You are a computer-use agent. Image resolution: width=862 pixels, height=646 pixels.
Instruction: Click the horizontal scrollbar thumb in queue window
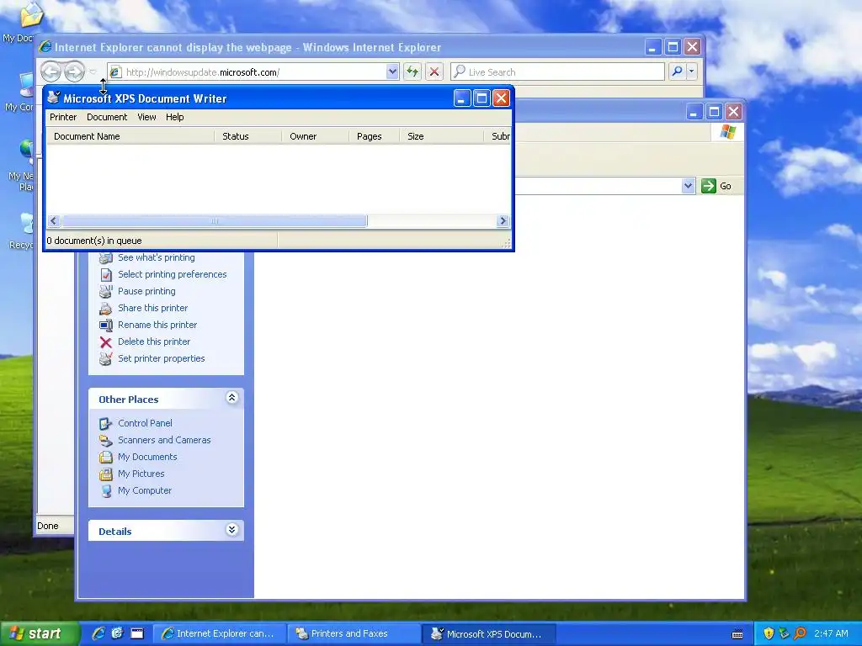pyautogui.click(x=215, y=221)
